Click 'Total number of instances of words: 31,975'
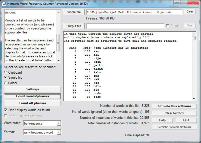 coord(118,123)
